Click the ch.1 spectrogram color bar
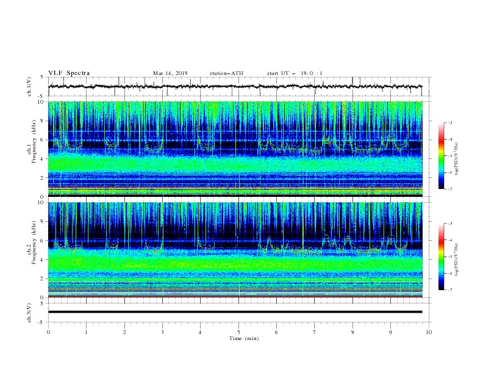 tap(441, 156)
